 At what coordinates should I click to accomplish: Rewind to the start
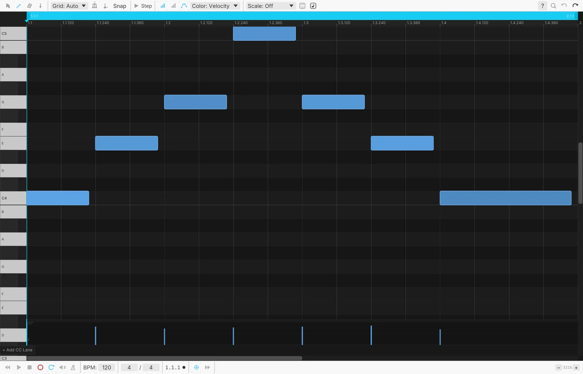click(x=7, y=367)
